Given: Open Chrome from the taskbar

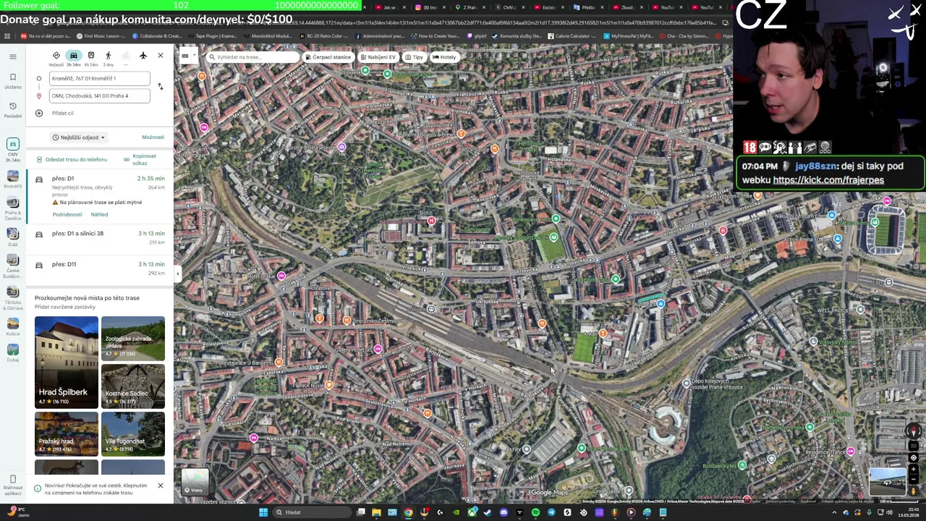Looking at the screenshot, I should pos(408,512).
